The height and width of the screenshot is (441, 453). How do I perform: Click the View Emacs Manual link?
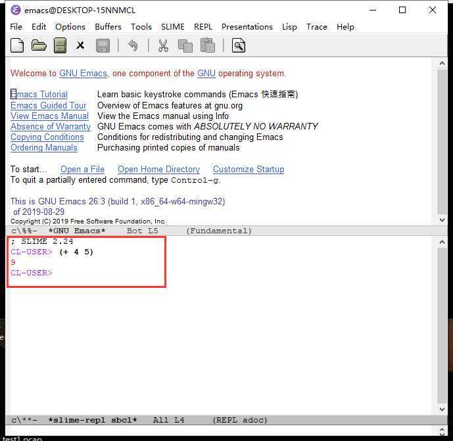[x=50, y=116]
